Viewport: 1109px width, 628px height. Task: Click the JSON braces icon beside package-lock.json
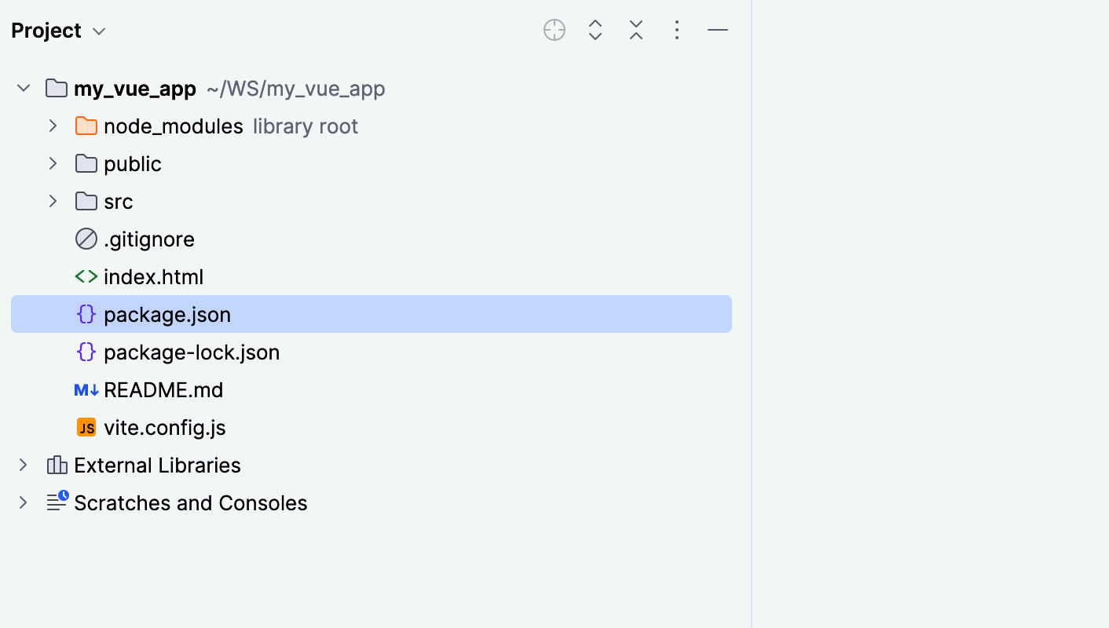point(86,352)
